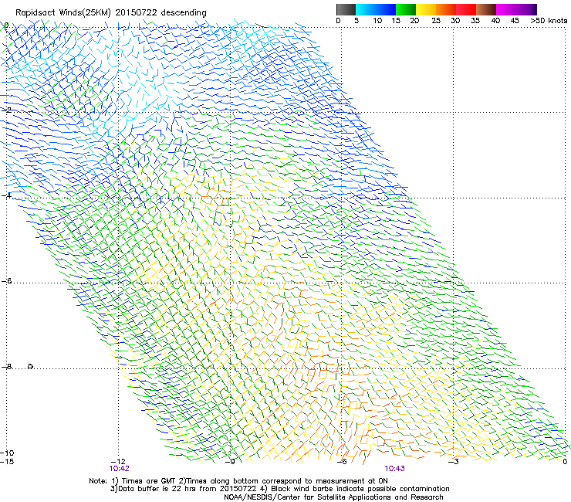Click the '35' label under the color bar
The height and width of the screenshot is (502, 571).
pyautogui.click(x=475, y=21)
